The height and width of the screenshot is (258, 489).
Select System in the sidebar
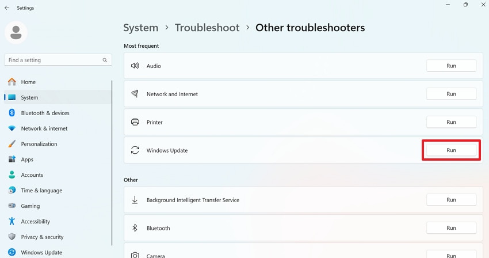tap(58, 97)
